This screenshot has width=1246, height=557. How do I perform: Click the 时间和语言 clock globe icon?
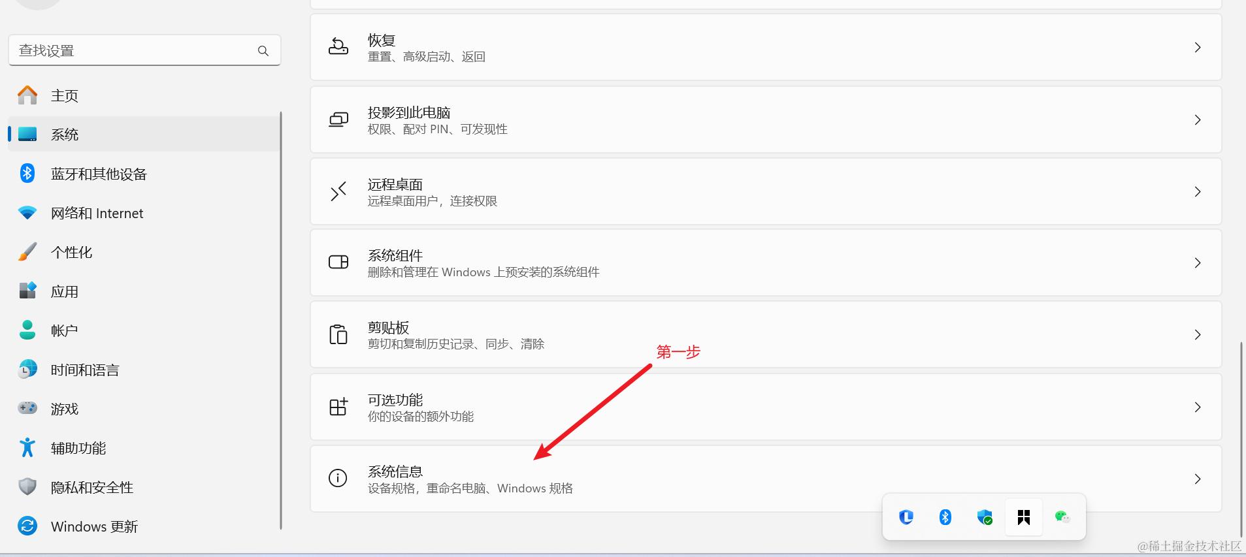(x=27, y=369)
